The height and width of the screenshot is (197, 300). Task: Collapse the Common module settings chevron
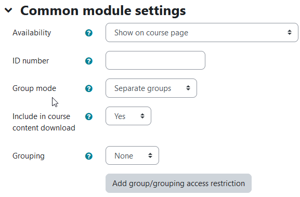point(8,10)
